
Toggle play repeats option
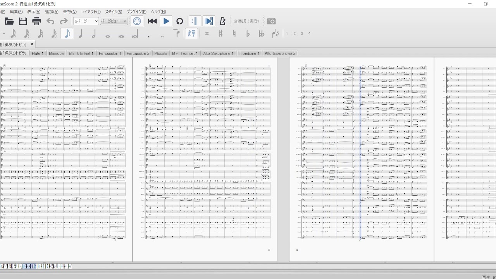[x=195, y=21]
